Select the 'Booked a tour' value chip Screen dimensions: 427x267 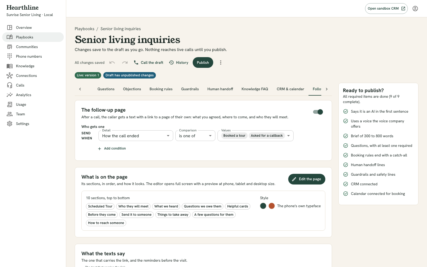pyautogui.click(x=234, y=136)
